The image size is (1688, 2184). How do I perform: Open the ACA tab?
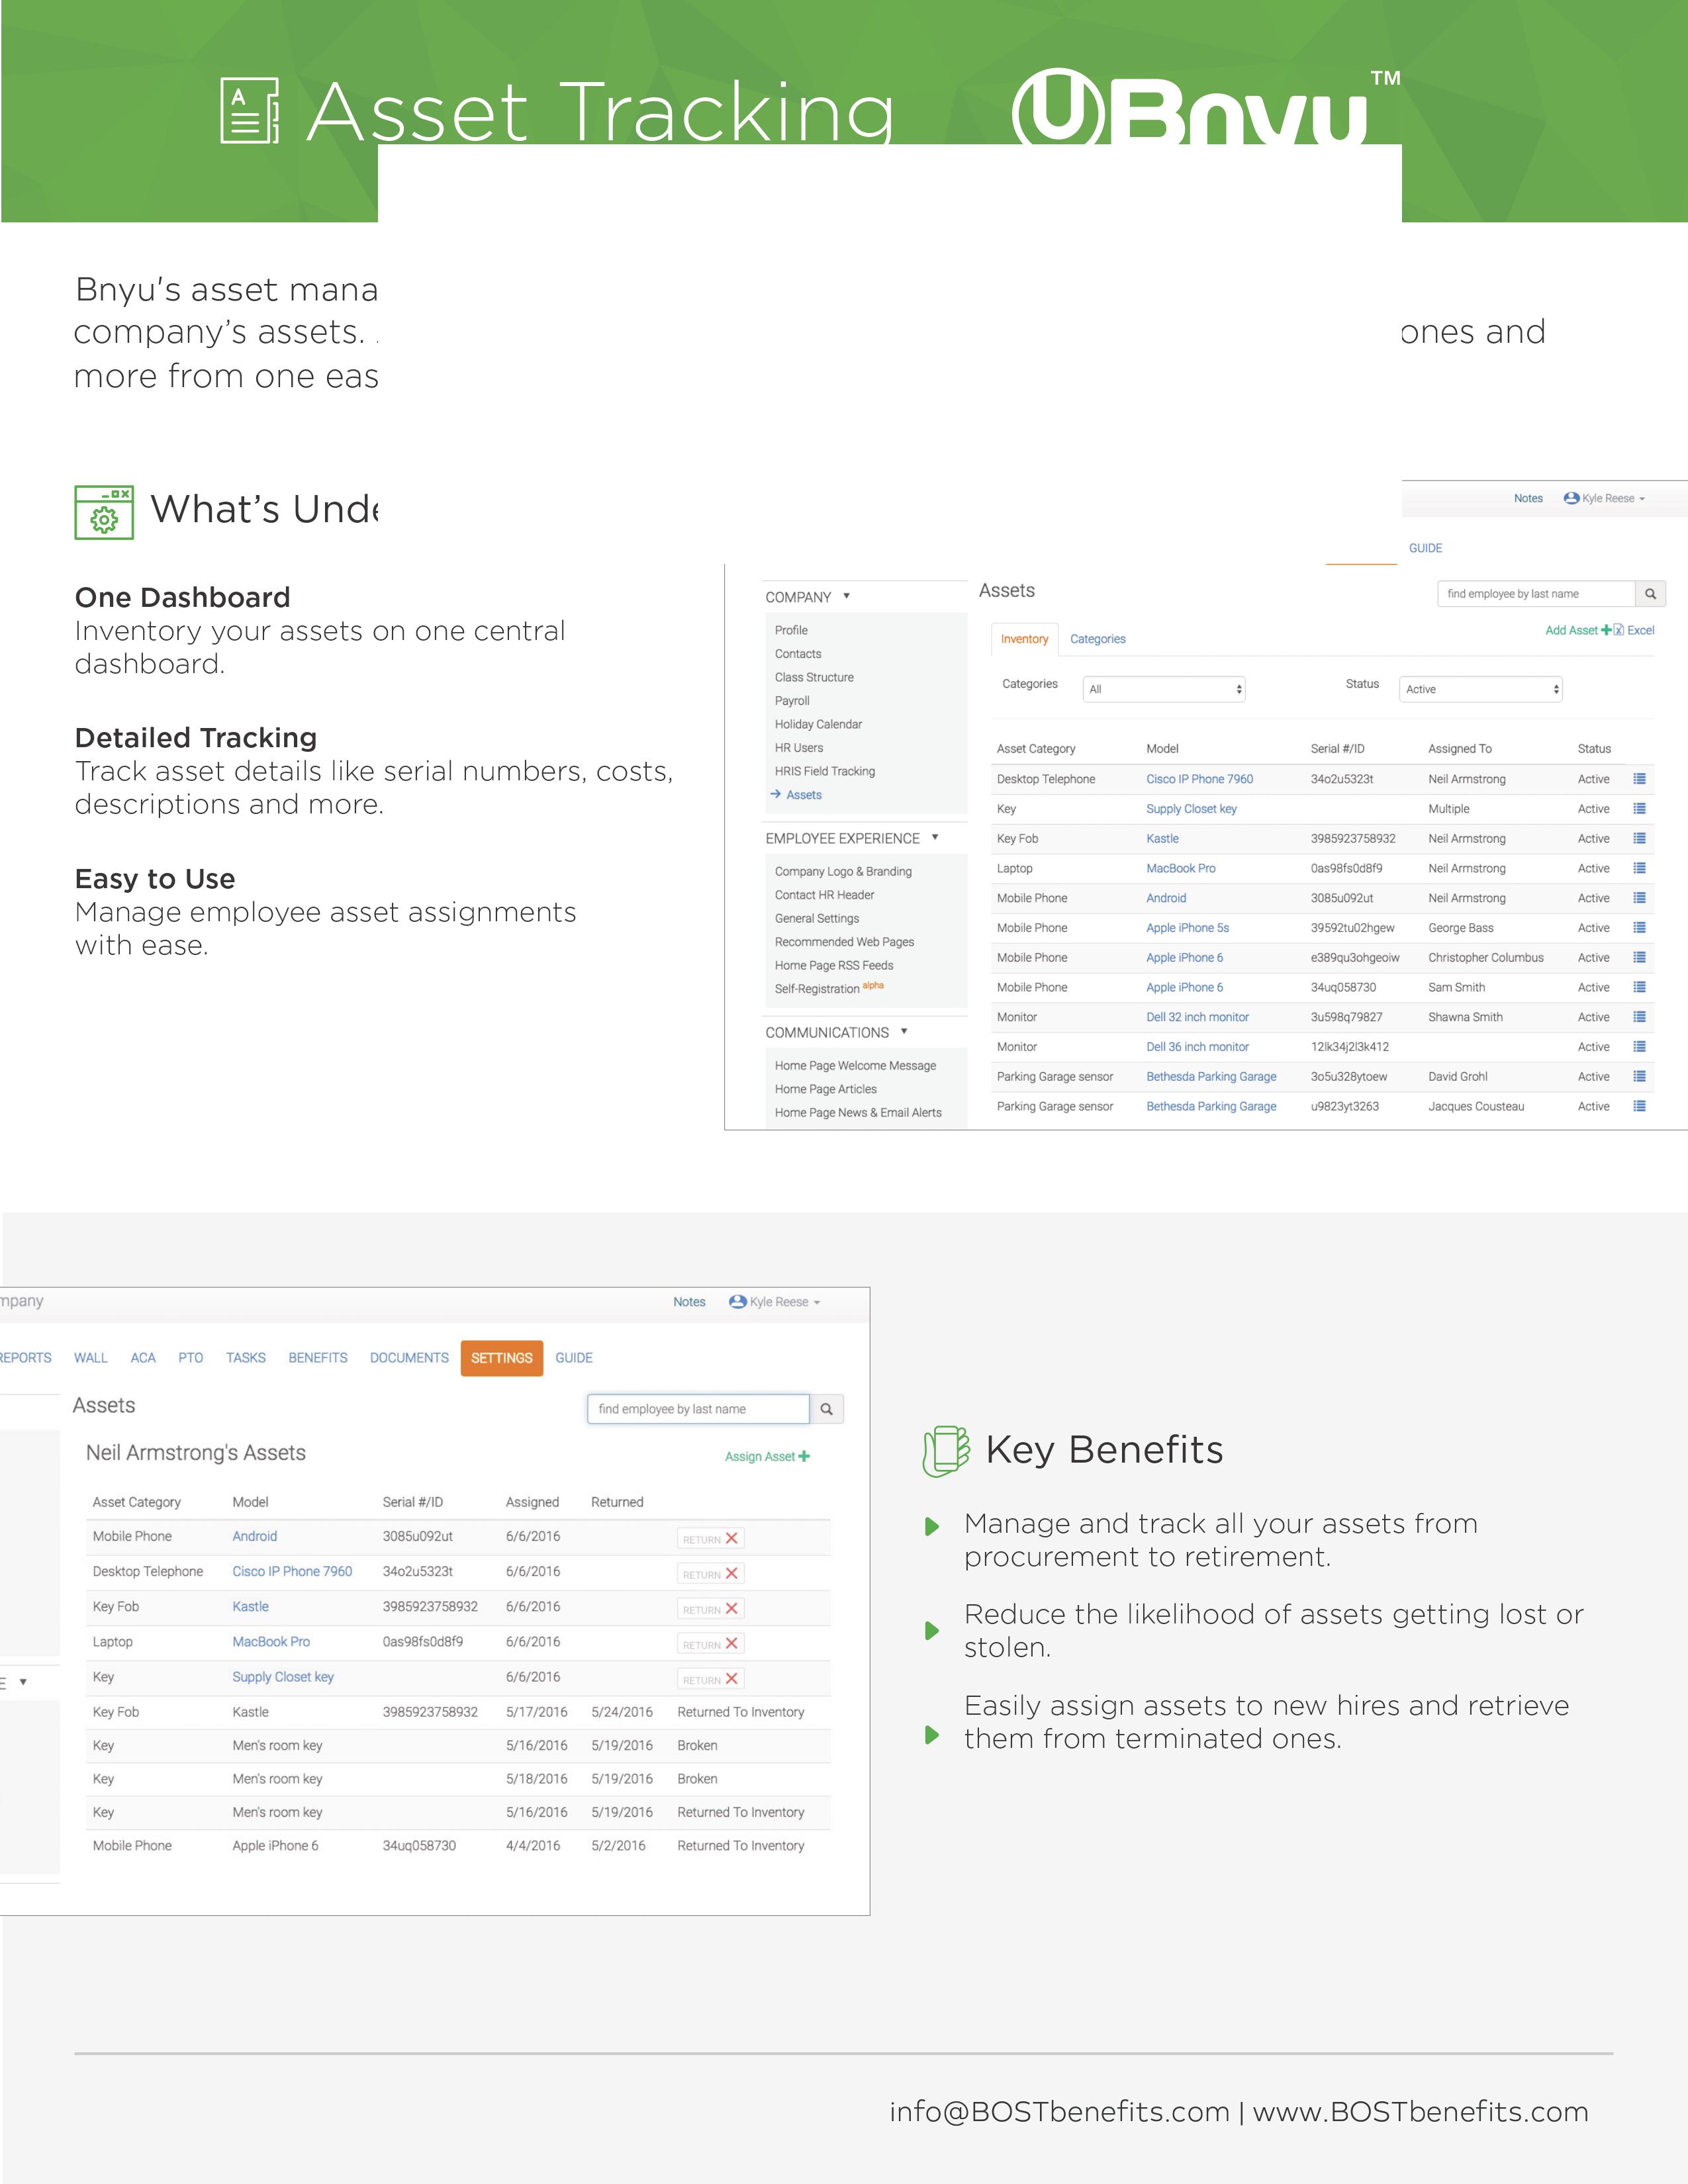143,1358
